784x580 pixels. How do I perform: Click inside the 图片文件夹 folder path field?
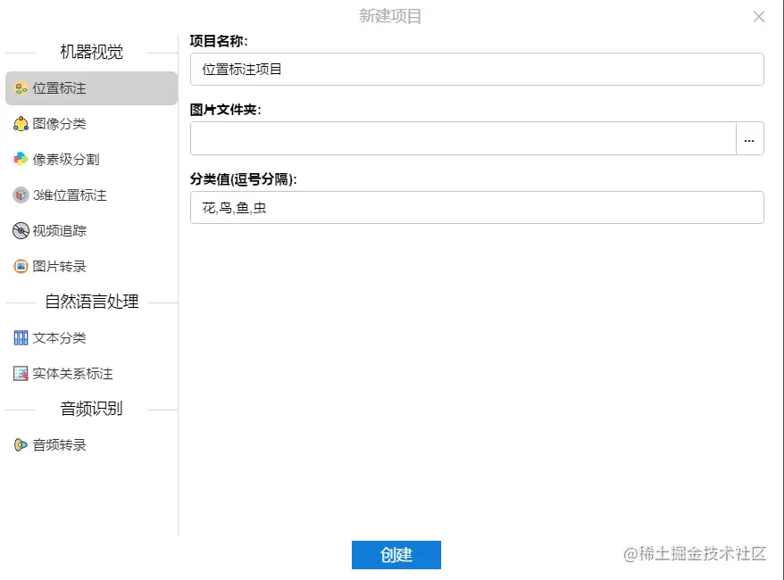point(460,138)
